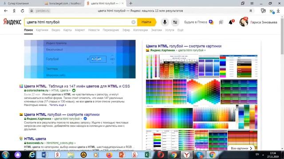Open Firefox from the taskbar
Viewport: 284px width, 159px height.
coord(109,155)
